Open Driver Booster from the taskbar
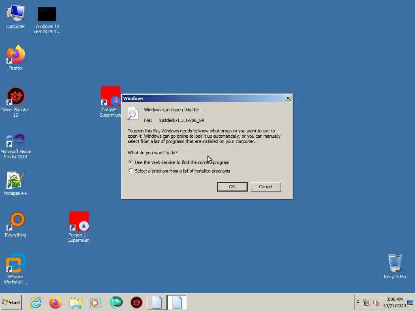This screenshot has height=311, width=415. (136, 302)
